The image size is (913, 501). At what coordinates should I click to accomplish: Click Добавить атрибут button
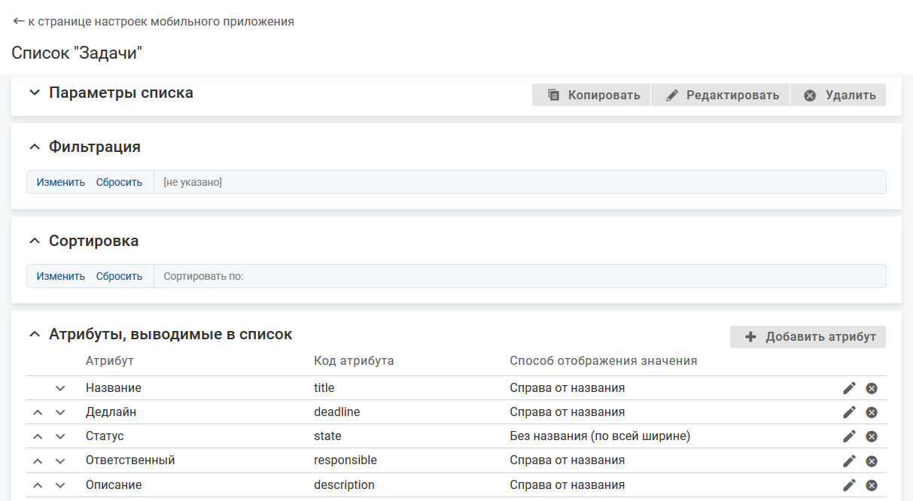pos(808,337)
